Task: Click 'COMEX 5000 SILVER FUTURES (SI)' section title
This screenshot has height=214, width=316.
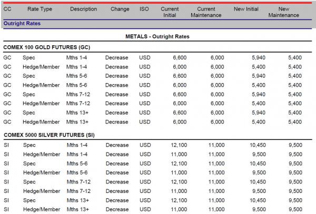Action: [49, 135]
